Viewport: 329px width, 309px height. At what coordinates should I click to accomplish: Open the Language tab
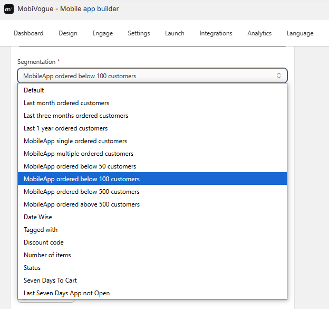[x=300, y=33]
